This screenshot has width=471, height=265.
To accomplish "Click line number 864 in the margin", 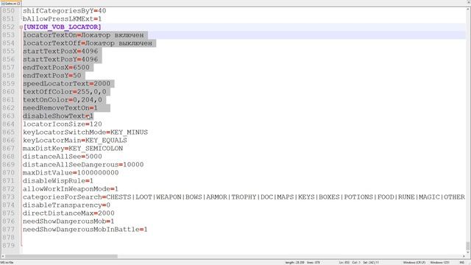I will click(x=8, y=124).
